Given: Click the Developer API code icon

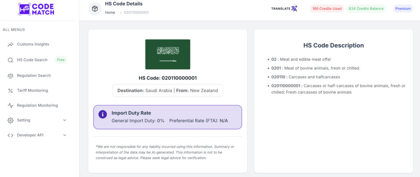Looking at the screenshot, I should [10, 135].
